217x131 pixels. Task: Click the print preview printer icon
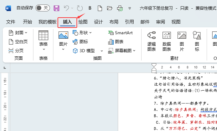click(120, 8)
